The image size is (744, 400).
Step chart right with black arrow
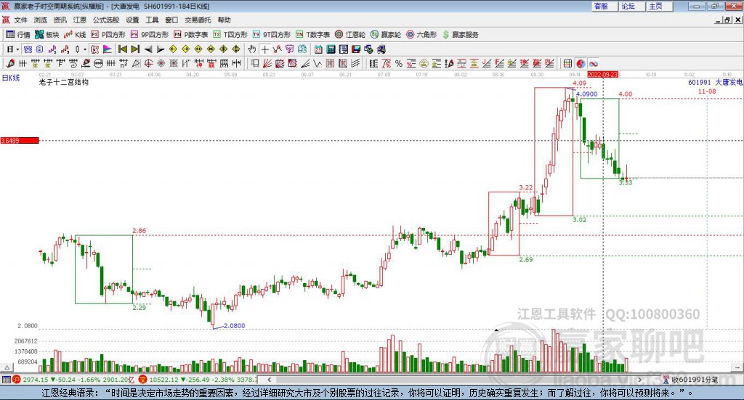(x=161, y=49)
